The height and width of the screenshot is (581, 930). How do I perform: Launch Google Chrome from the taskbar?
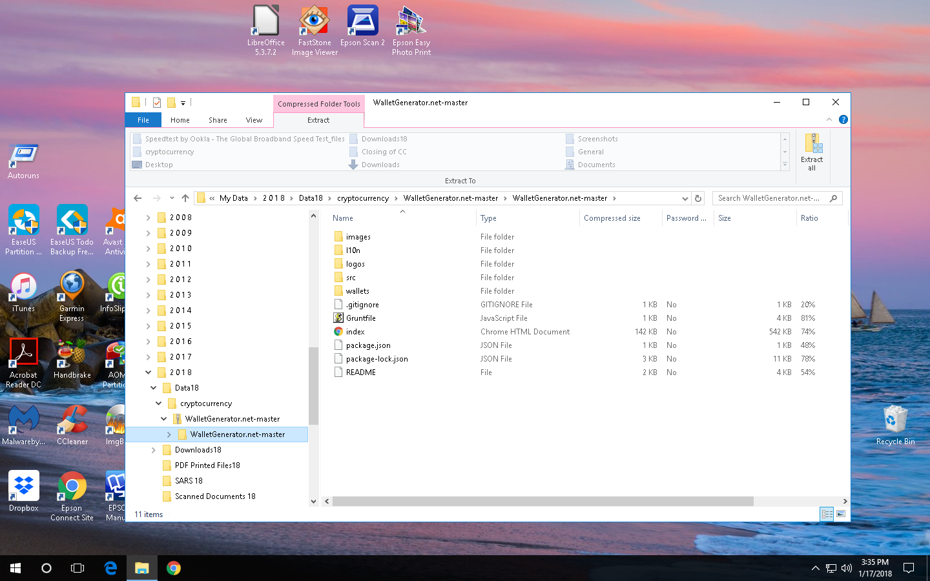174,568
